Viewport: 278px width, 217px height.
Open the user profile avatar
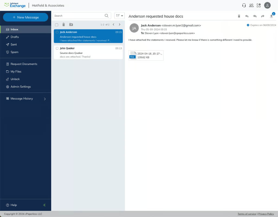pyautogui.click(x=267, y=5)
